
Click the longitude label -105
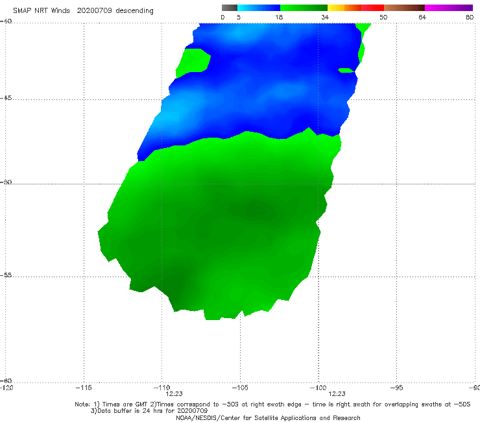240,388
